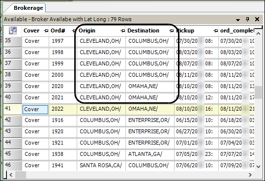Viewport: 265px width, 181px height.
Task: Click the horizontal scrollbar right arrow
Action: pos(250,175)
